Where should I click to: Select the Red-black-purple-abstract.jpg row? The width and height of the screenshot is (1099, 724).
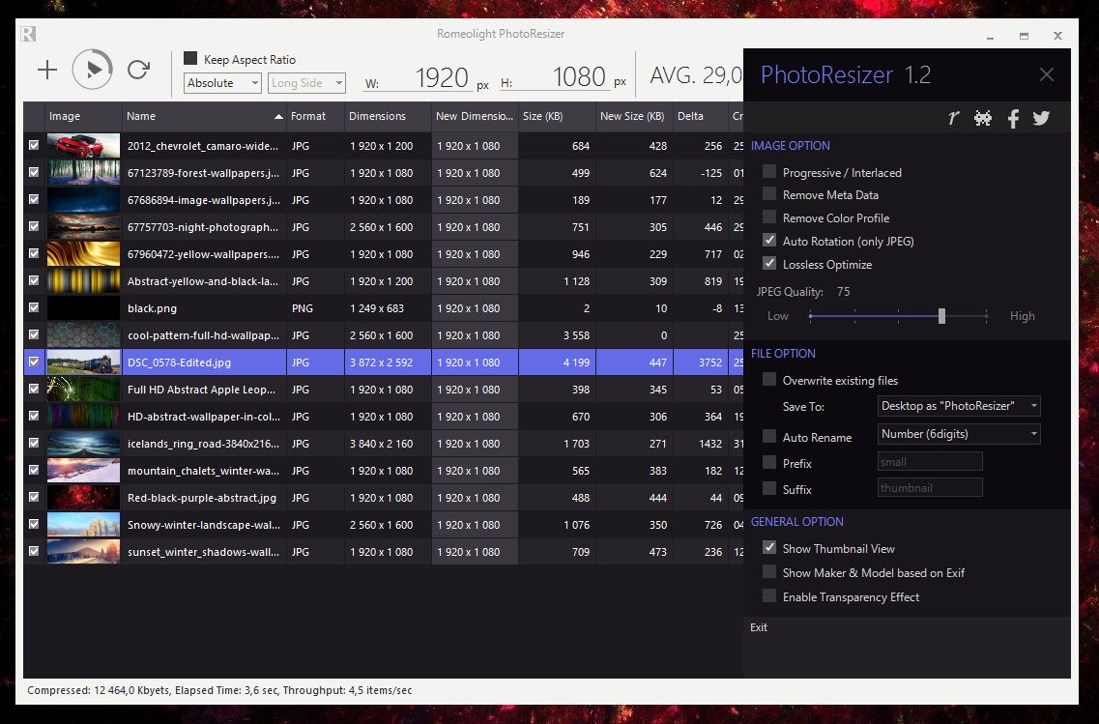[x=383, y=498]
